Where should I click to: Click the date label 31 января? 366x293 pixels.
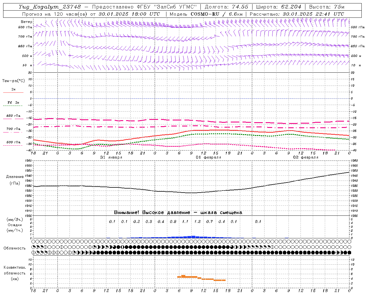point(111,157)
